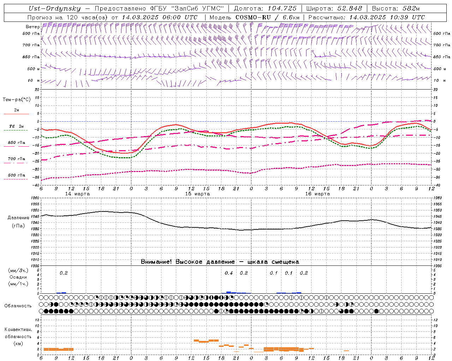
Task: Click the Широта: 52.848 latitude value
Action: coord(334,9)
